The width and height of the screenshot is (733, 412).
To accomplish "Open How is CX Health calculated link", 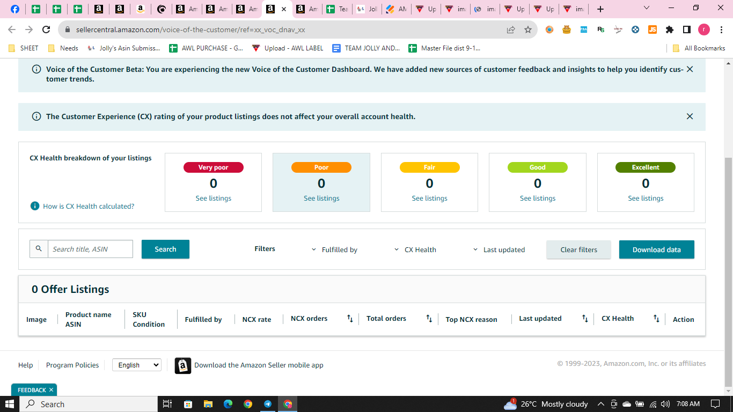I will 89,206.
